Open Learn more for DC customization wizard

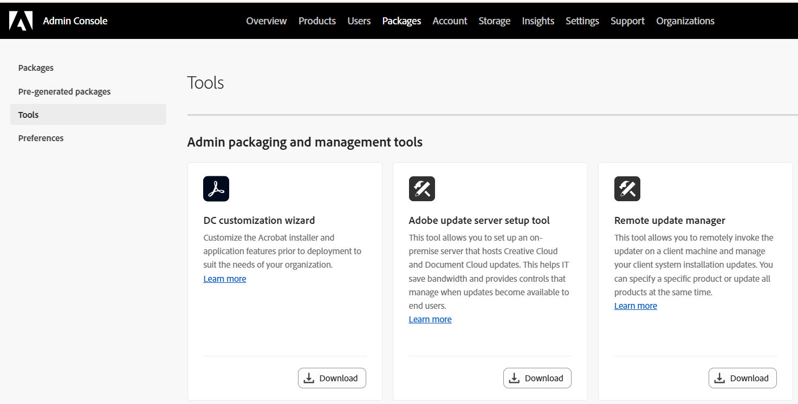point(225,279)
